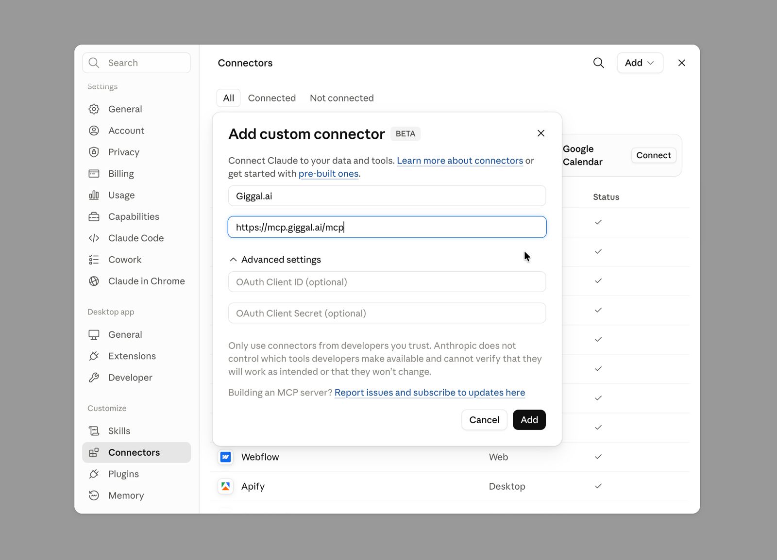
Task: Click the checkmark in Apify row
Action: click(598, 486)
